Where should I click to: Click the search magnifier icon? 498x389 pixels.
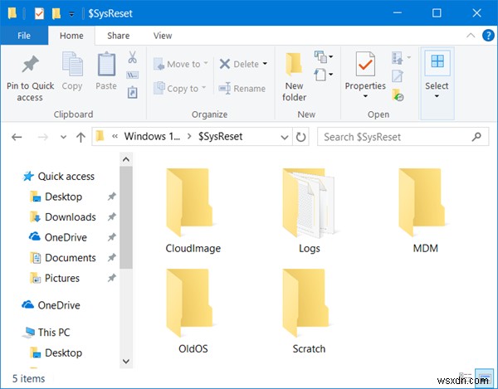(476, 137)
